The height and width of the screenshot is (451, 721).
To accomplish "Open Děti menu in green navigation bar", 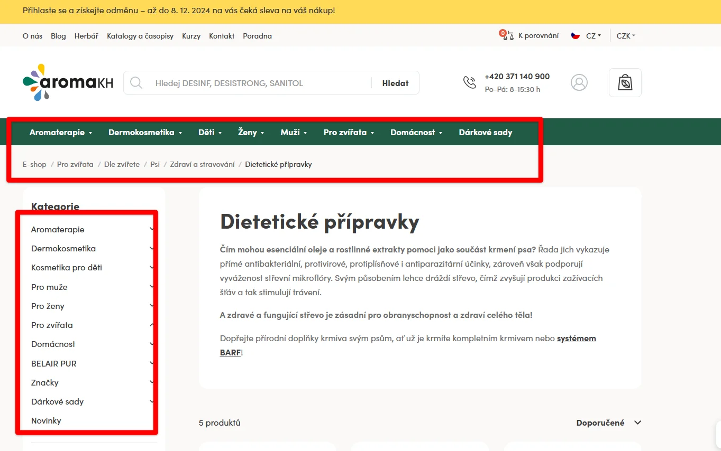I will click(x=210, y=133).
